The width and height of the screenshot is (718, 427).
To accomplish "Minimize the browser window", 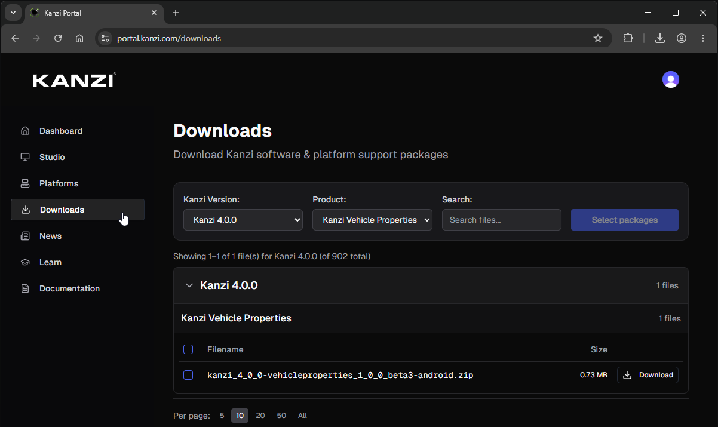I will point(648,13).
